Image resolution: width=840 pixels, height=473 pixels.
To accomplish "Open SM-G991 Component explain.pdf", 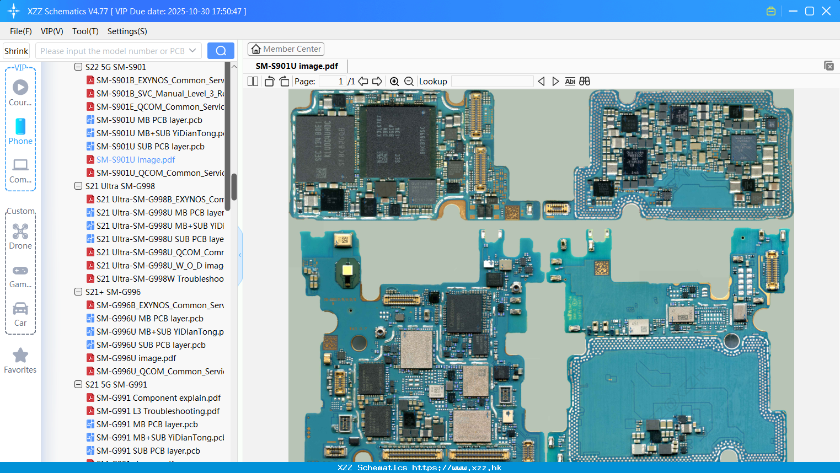I will point(158,397).
